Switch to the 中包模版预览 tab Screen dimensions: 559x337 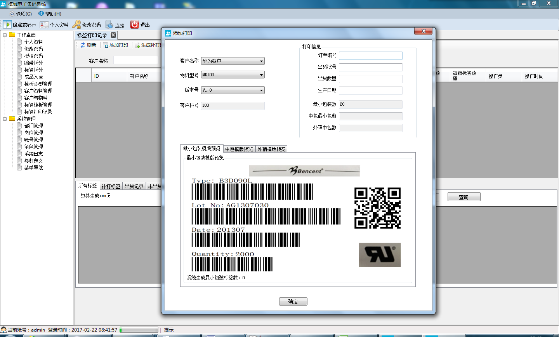tap(239, 149)
